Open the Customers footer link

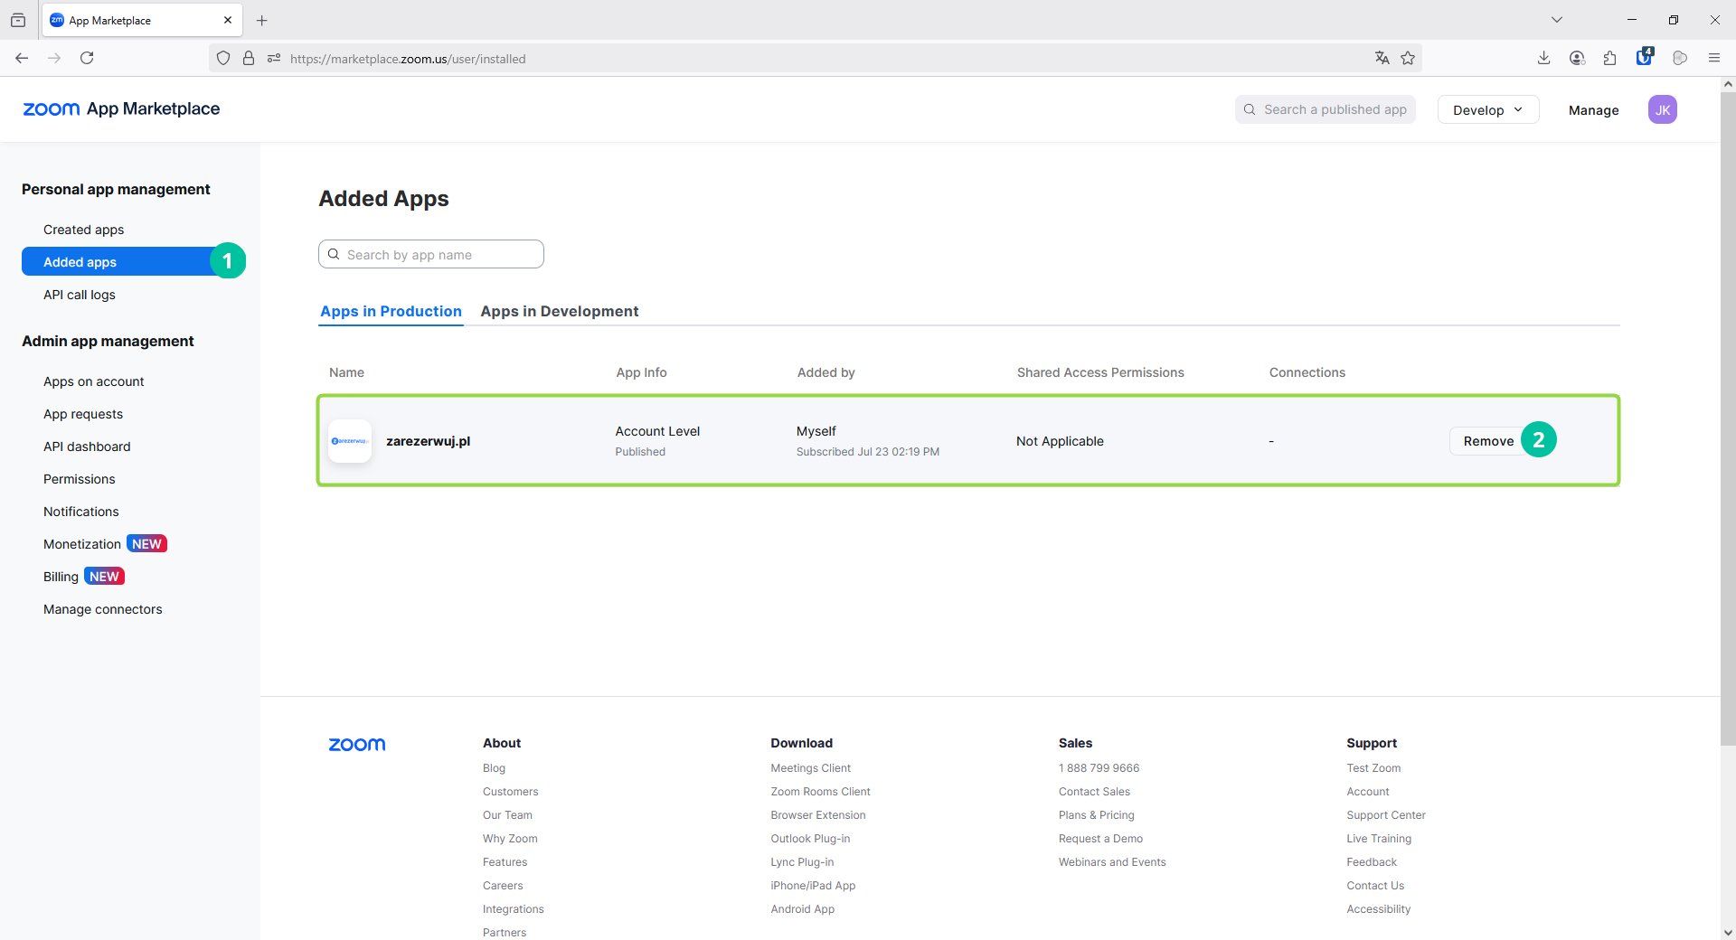[511, 792]
